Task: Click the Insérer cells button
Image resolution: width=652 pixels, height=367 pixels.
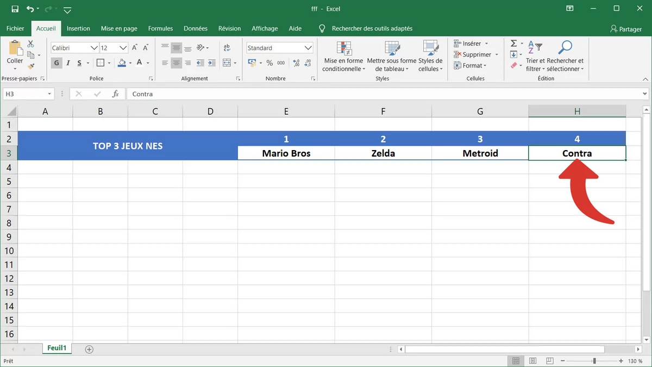Action: pyautogui.click(x=471, y=43)
